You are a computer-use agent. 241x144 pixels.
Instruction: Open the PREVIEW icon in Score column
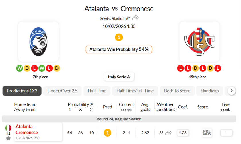(x=207, y=133)
